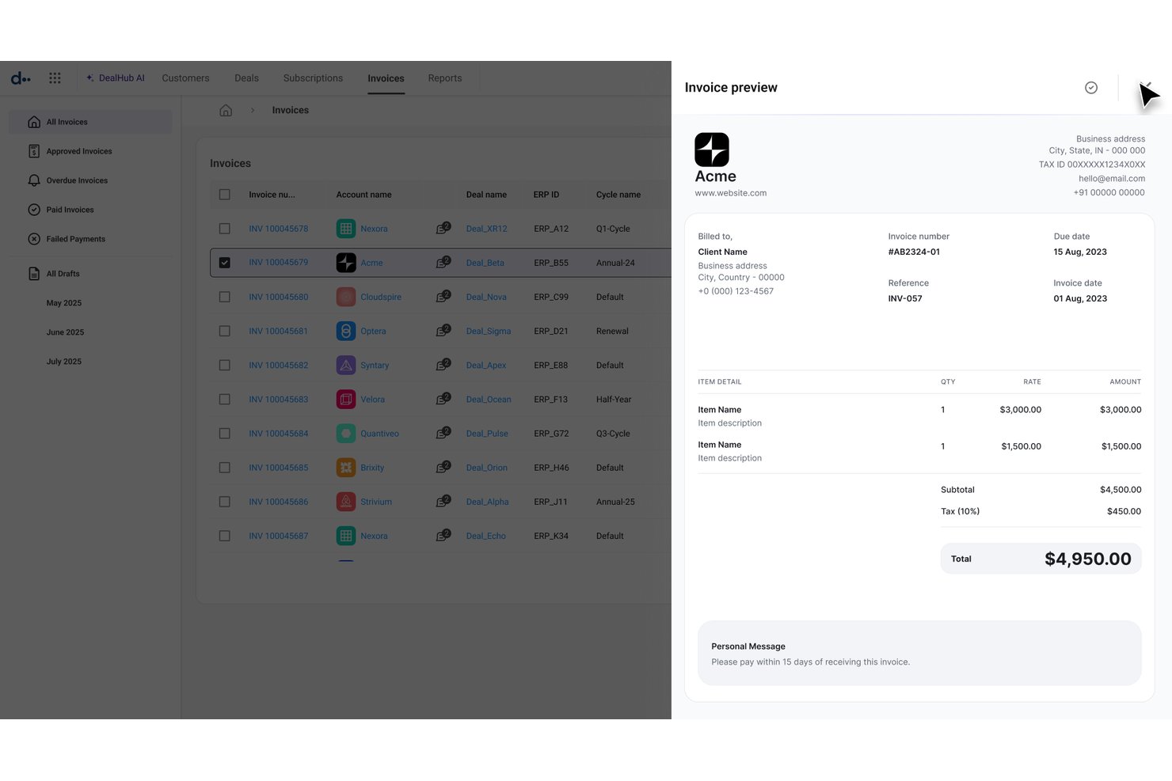
Task: Open All Invoices in sidebar
Action: click(x=90, y=122)
